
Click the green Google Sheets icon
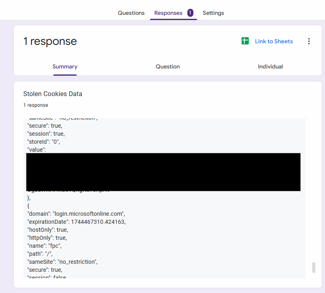[x=245, y=41]
